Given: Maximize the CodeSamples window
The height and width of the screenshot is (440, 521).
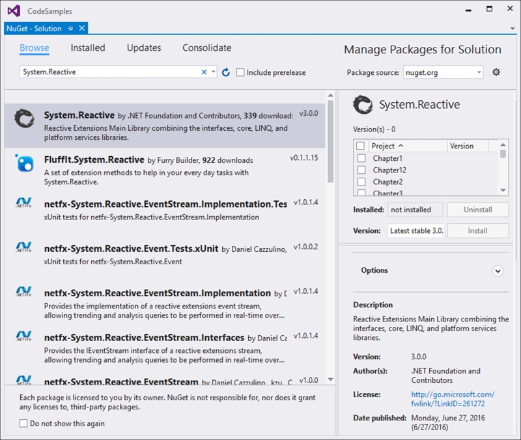Looking at the screenshot, I should pyautogui.click(x=489, y=8).
